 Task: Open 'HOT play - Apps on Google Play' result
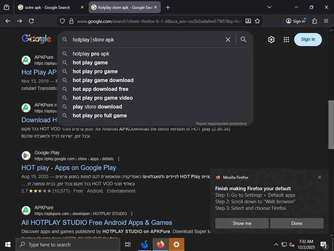tap(69, 168)
